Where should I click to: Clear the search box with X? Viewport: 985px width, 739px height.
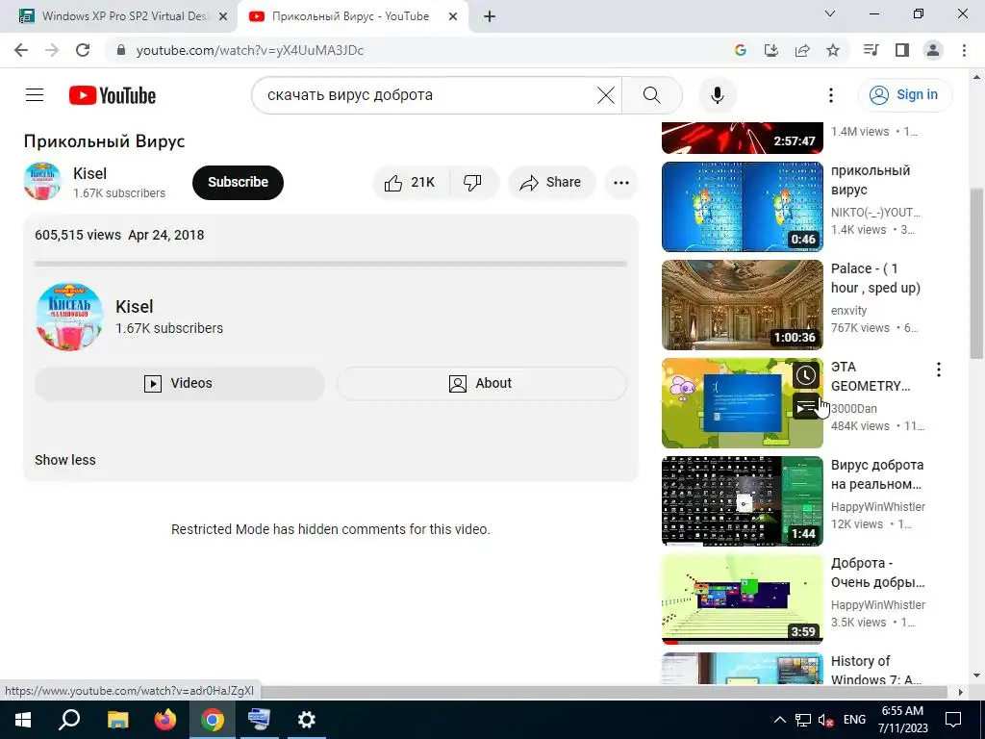[x=606, y=95]
